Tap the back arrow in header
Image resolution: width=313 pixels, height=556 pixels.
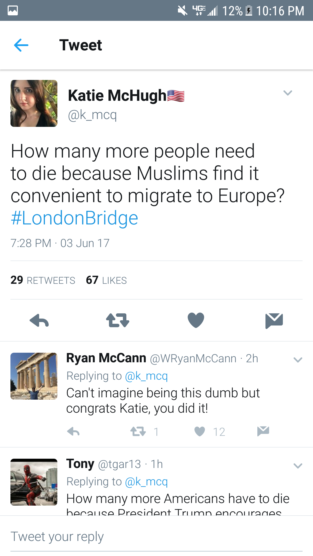coord(21,45)
